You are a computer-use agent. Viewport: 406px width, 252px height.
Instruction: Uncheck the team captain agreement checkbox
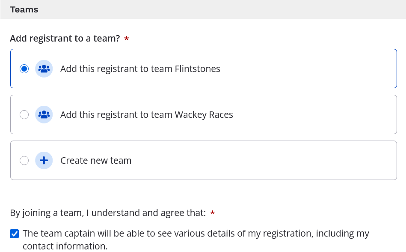tap(15, 234)
